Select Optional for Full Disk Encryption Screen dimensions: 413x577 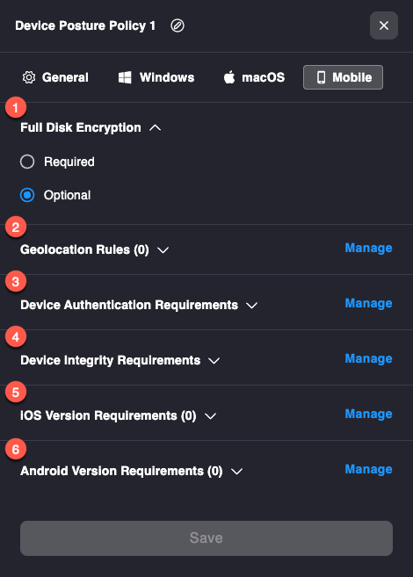(27, 195)
